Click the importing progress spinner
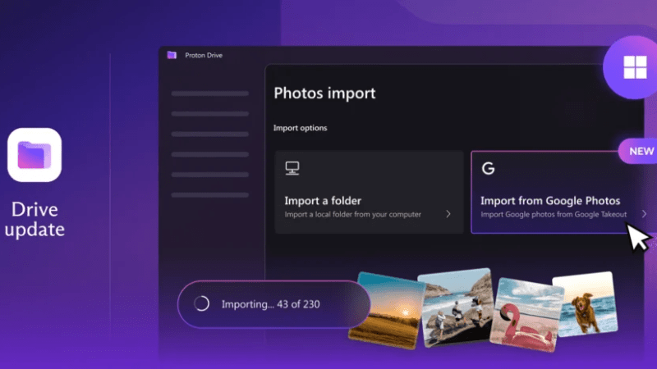The width and height of the screenshot is (657, 369). (x=201, y=303)
